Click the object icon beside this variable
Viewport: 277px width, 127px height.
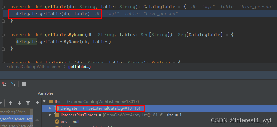(51, 101)
